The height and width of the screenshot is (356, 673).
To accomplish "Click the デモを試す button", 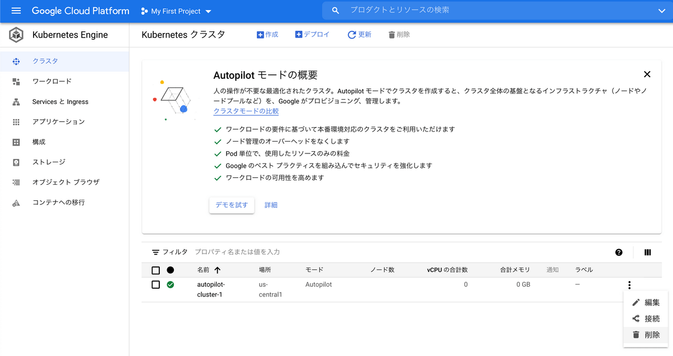I will pyautogui.click(x=232, y=205).
